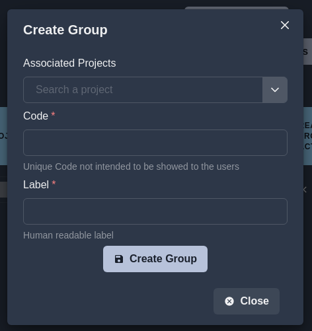Click into the Code input field
This screenshot has height=331, width=312.
pyautogui.click(x=155, y=143)
